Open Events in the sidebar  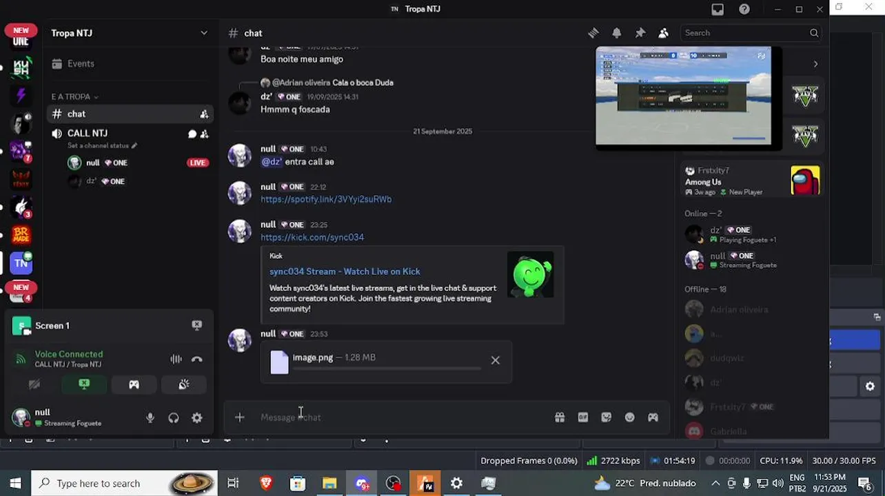[128, 63]
